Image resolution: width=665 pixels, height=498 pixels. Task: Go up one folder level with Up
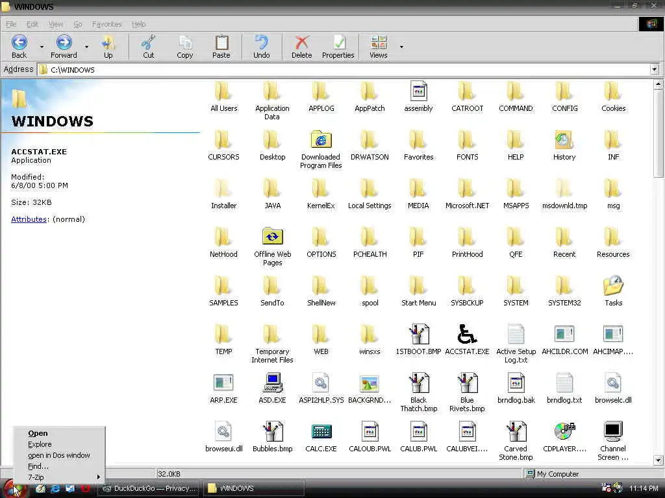(108, 47)
